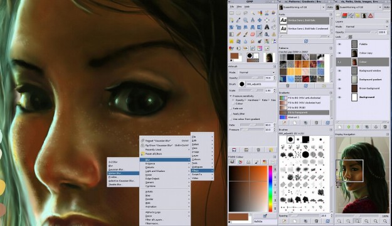392x226 pixels.
Task: Click the active brush preview next to Brush
Action: (241, 84)
